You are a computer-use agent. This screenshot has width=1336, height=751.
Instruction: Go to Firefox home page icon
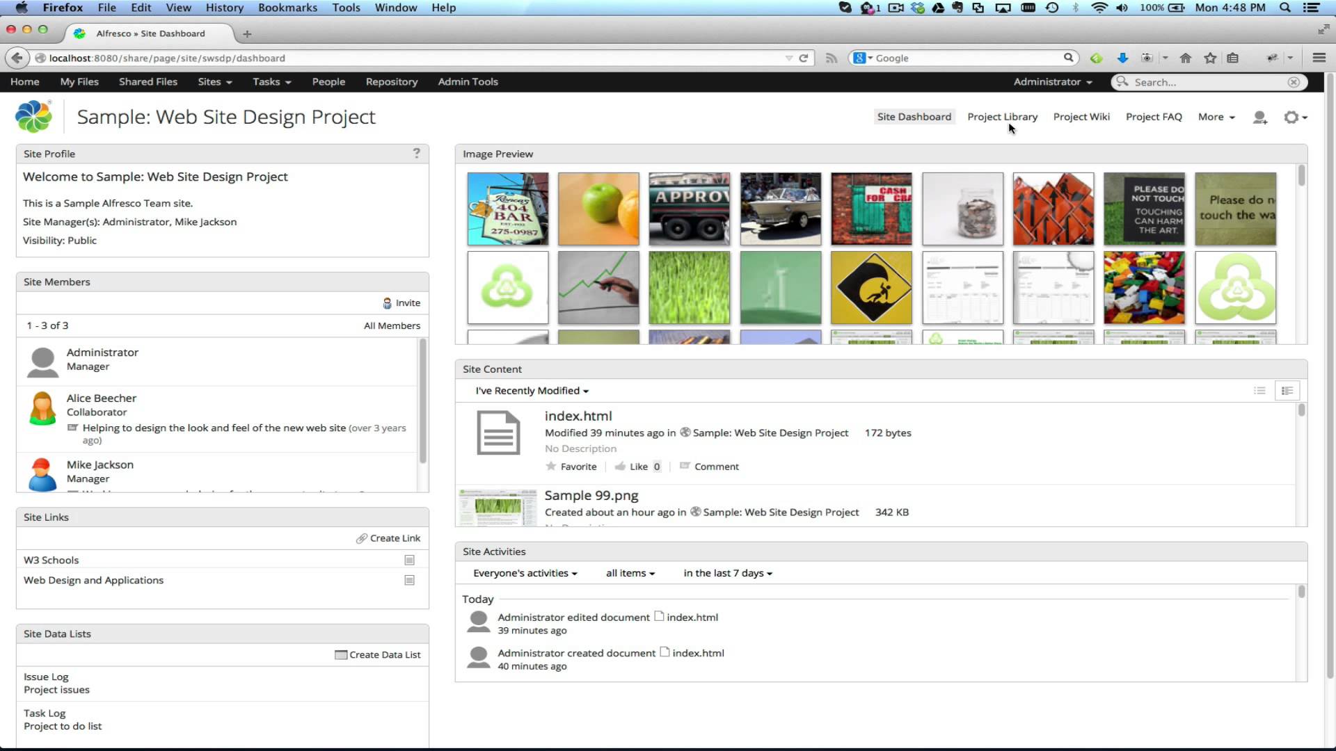click(x=1186, y=58)
